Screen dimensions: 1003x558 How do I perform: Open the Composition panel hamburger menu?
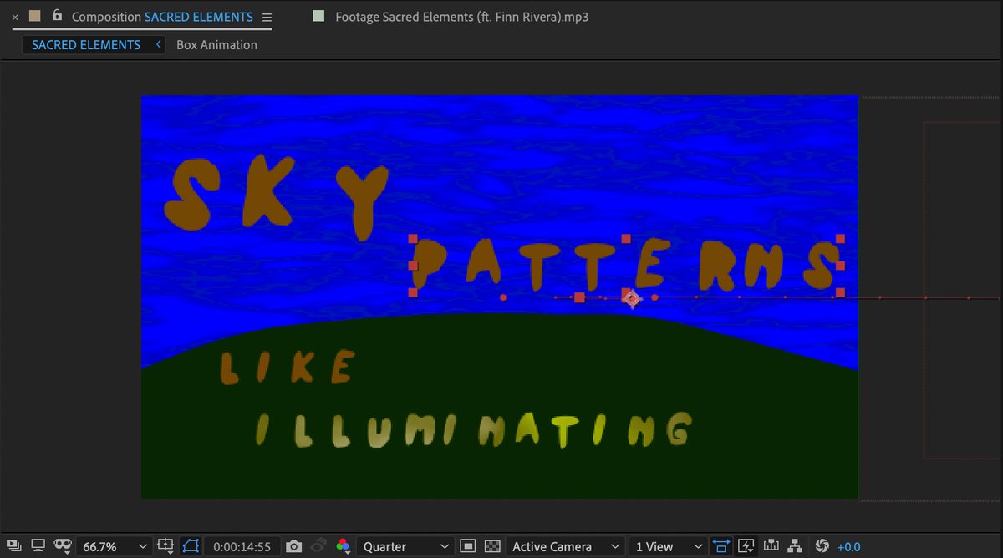[267, 17]
